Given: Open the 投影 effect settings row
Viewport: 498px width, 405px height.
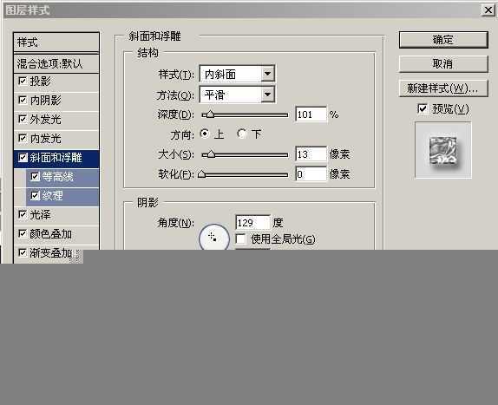Looking at the screenshot, I should [56, 82].
